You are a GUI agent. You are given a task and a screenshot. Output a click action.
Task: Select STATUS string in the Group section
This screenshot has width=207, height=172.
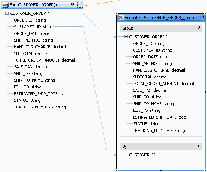pyautogui.click(x=146, y=124)
